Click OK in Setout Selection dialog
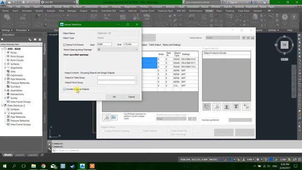 [114, 97]
